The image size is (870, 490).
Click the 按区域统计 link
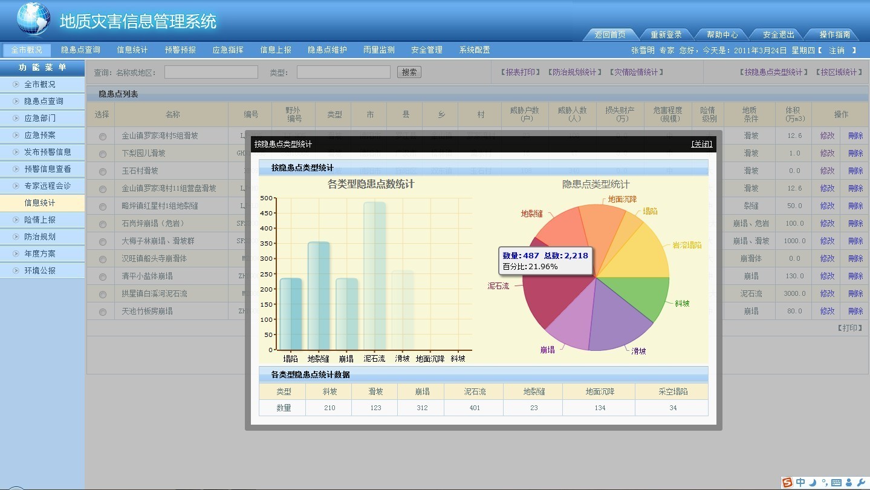(839, 72)
